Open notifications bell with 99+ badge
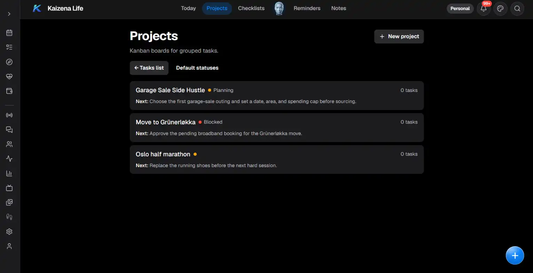This screenshot has width=533, height=273. (484, 9)
